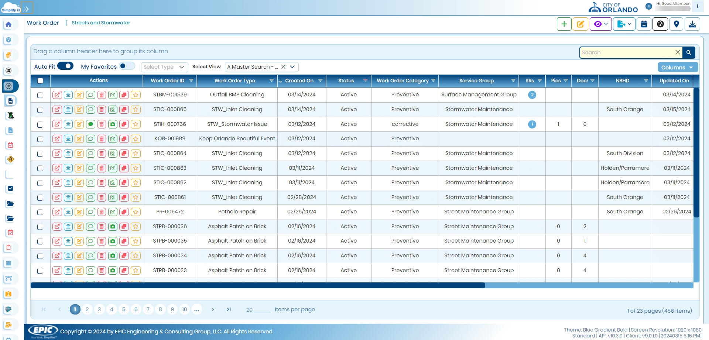Image resolution: width=709 pixels, height=340 pixels.
Task: Check the select-all checkbox in the table header
Action: (40, 80)
